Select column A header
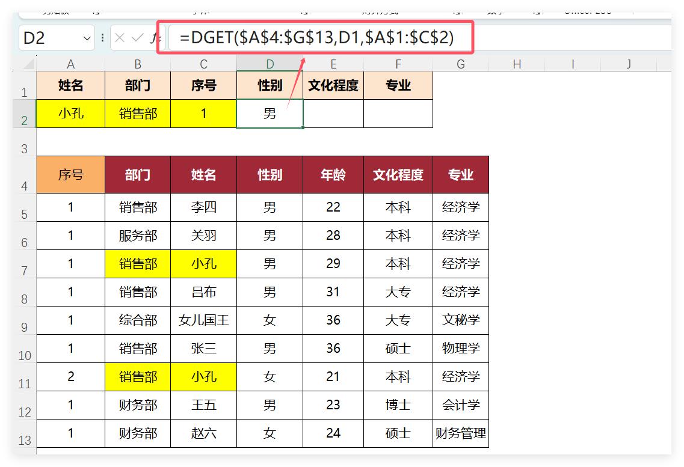The height and width of the screenshot is (467, 684). point(70,64)
